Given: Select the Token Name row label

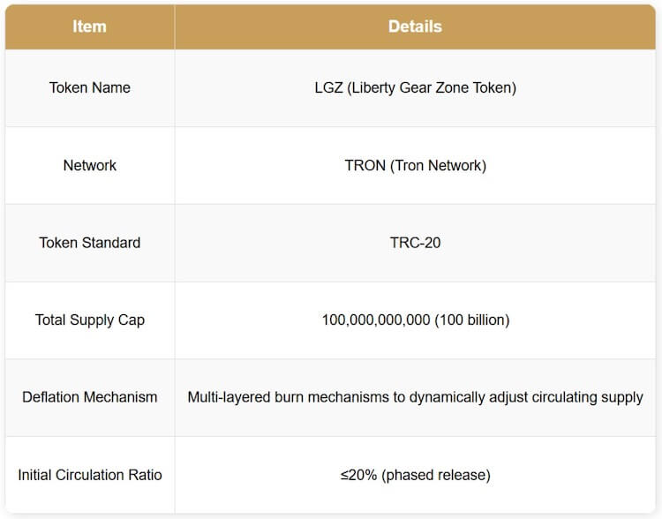Looking at the screenshot, I should tap(90, 87).
